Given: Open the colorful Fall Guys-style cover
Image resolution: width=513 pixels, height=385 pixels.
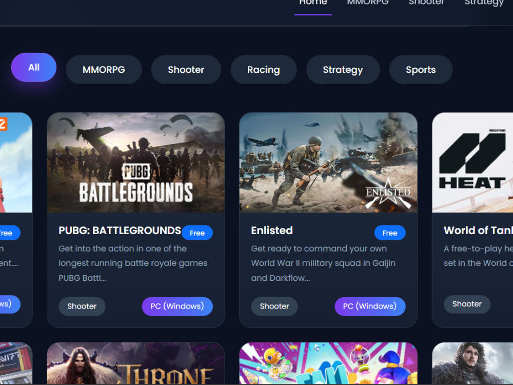Looking at the screenshot, I should pos(328,363).
